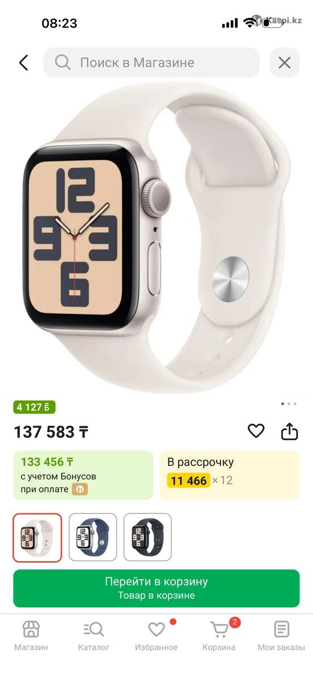This screenshot has width=313, height=680.
Task: Select the starlight cream watch color thumbnail
Action: click(x=37, y=537)
